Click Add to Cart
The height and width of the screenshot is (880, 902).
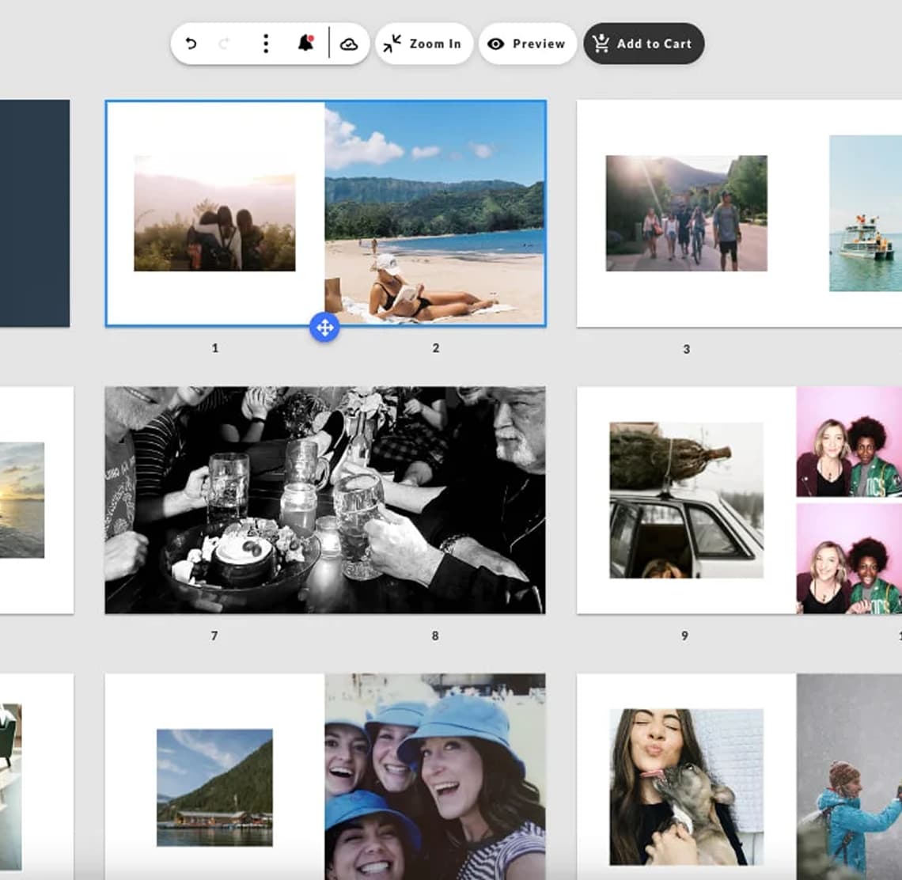click(643, 44)
